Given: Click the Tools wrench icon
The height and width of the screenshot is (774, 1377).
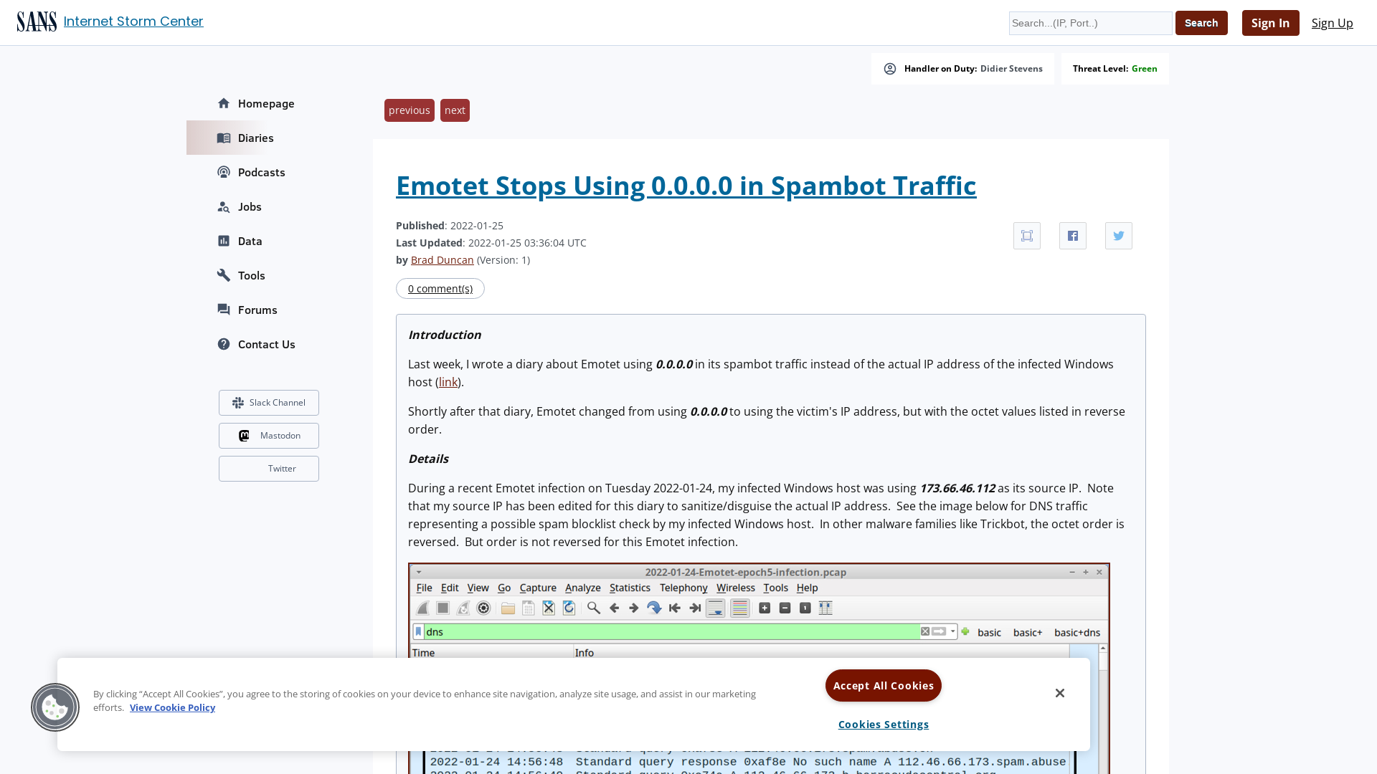Looking at the screenshot, I should click(224, 275).
